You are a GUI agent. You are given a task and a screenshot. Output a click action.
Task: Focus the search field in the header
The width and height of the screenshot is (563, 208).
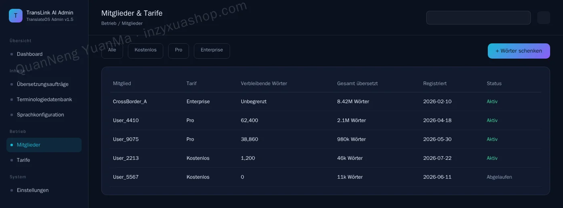[479, 18]
